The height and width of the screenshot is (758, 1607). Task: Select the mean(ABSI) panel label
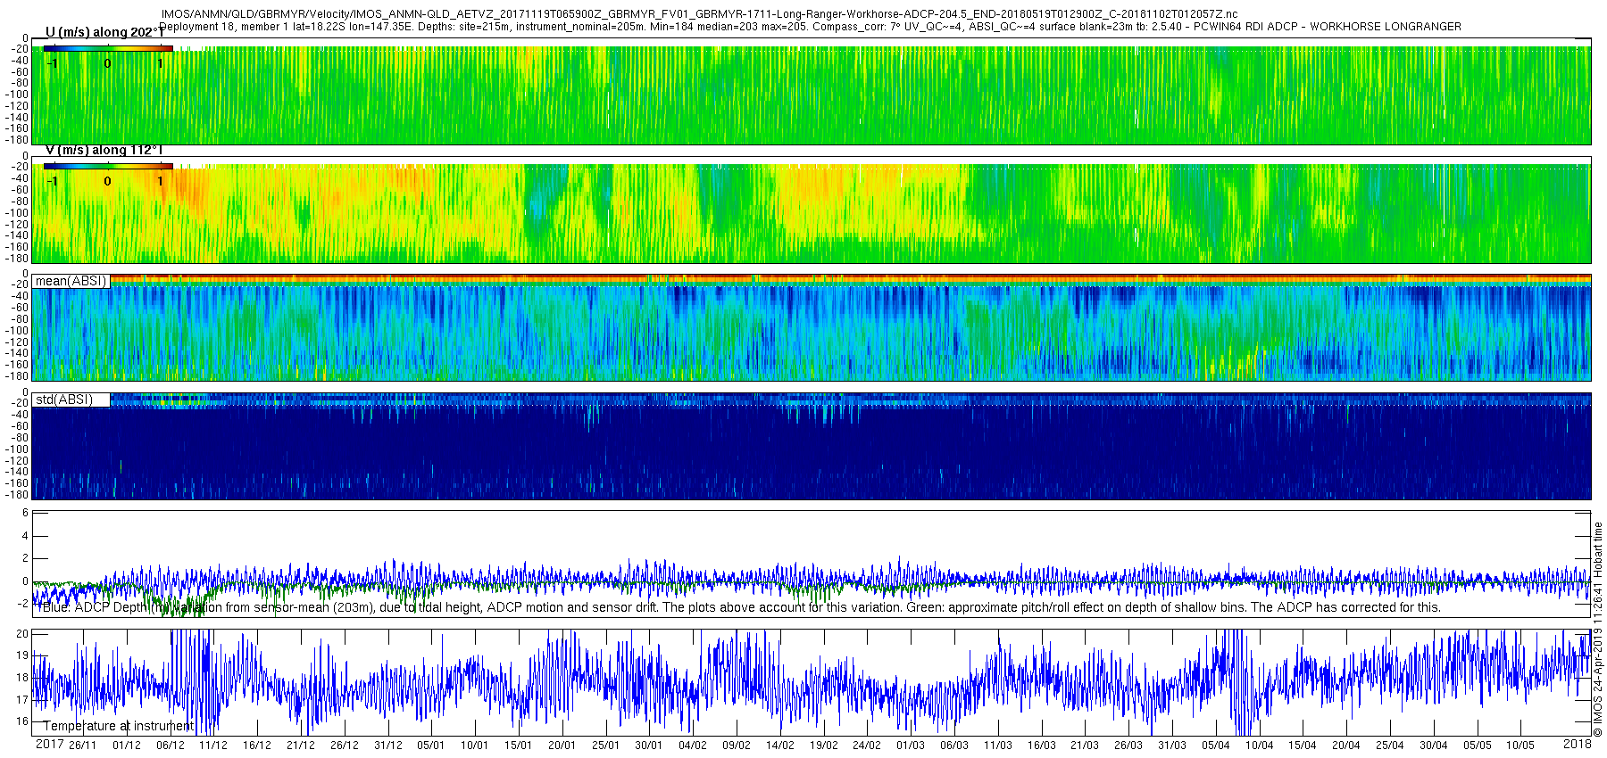[71, 281]
